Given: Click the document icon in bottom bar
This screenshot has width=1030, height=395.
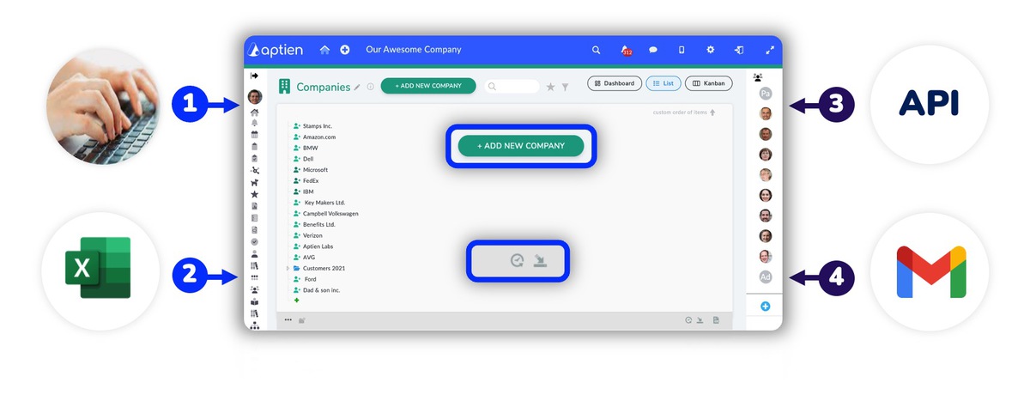Looking at the screenshot, I should (716, 320).
